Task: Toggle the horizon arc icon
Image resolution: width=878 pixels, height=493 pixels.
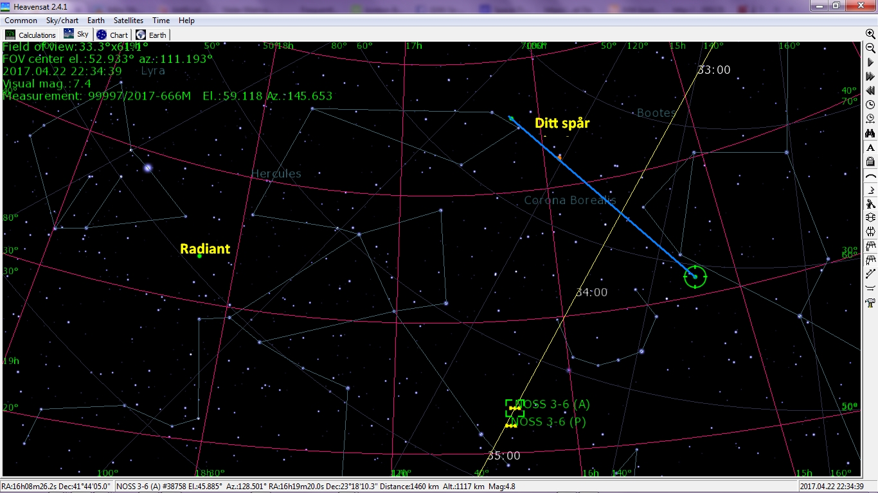Action: click(871, 175)
